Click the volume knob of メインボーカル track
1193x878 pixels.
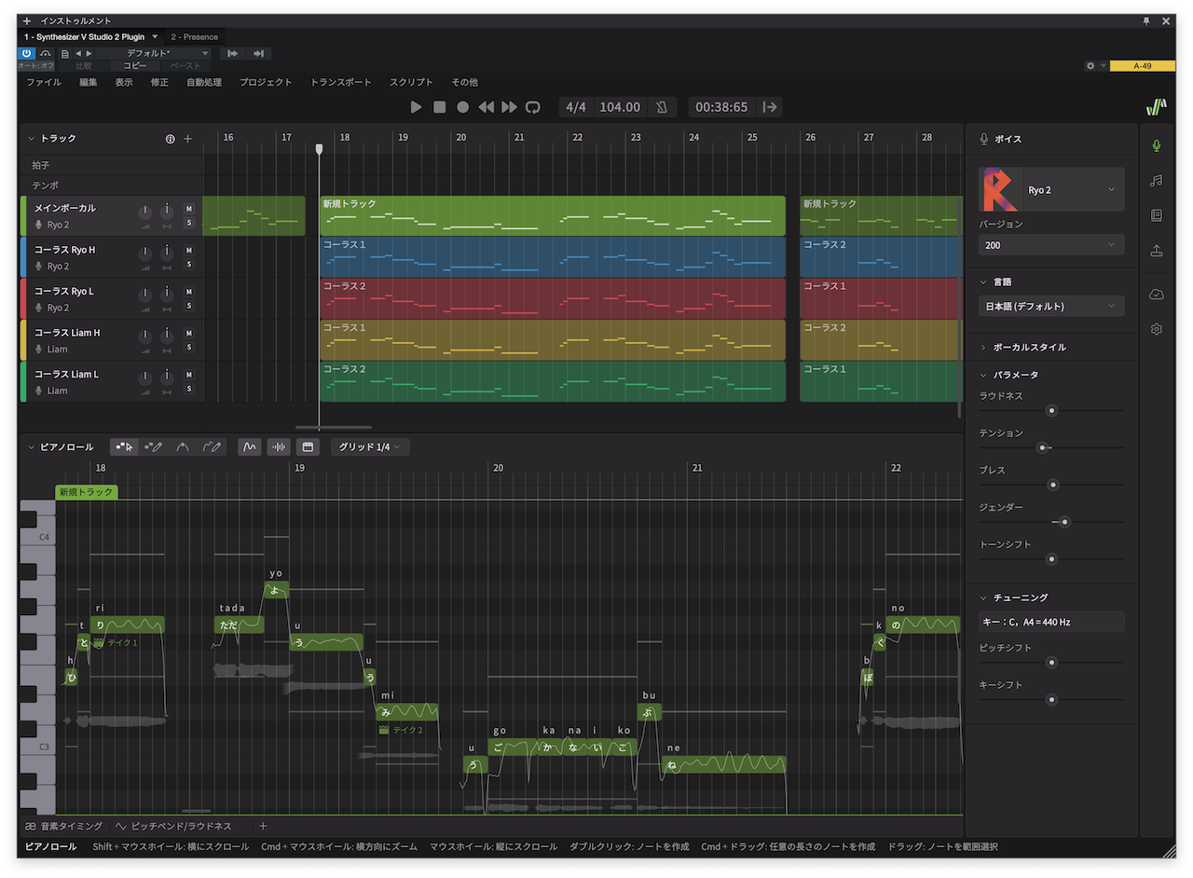(144, 212)
